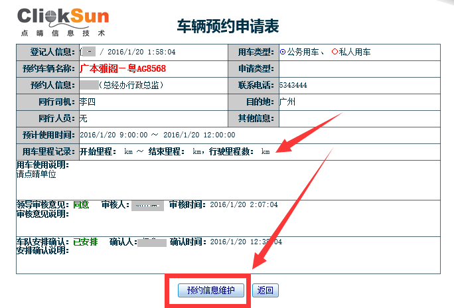The image size is (454, 308).
Task: Select the 公务用车 radio button
Action: (283, 52)
